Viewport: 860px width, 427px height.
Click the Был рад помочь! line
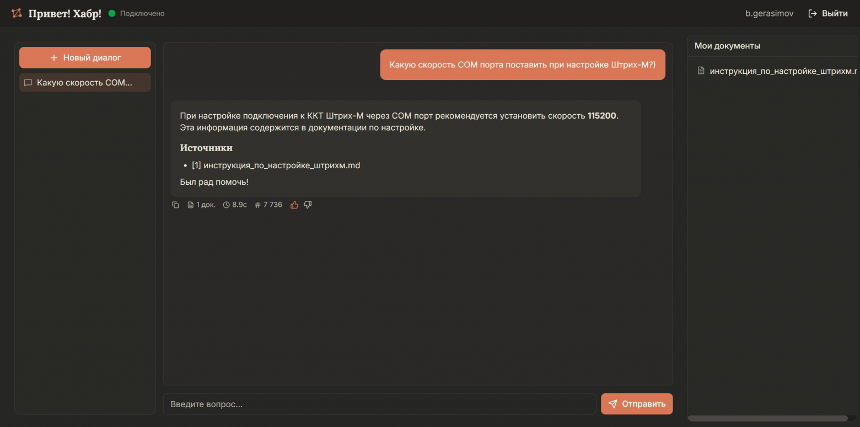214,182
